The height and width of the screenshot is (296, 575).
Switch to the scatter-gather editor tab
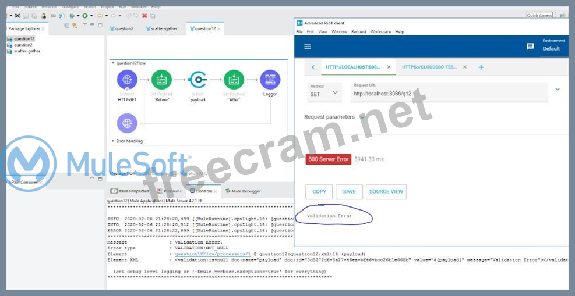pos(163,28)
